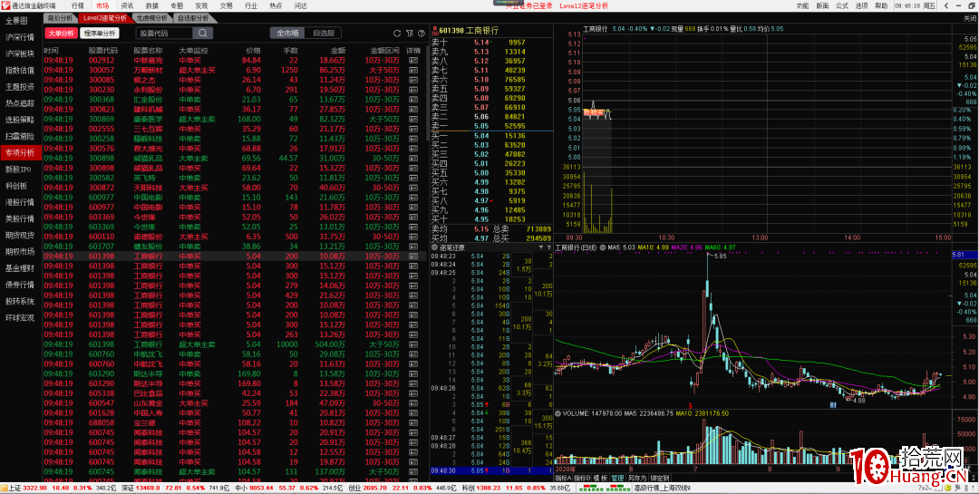Open the 公式 menu
The width and height of the screenshot is (979, 494).
[842, 5]
